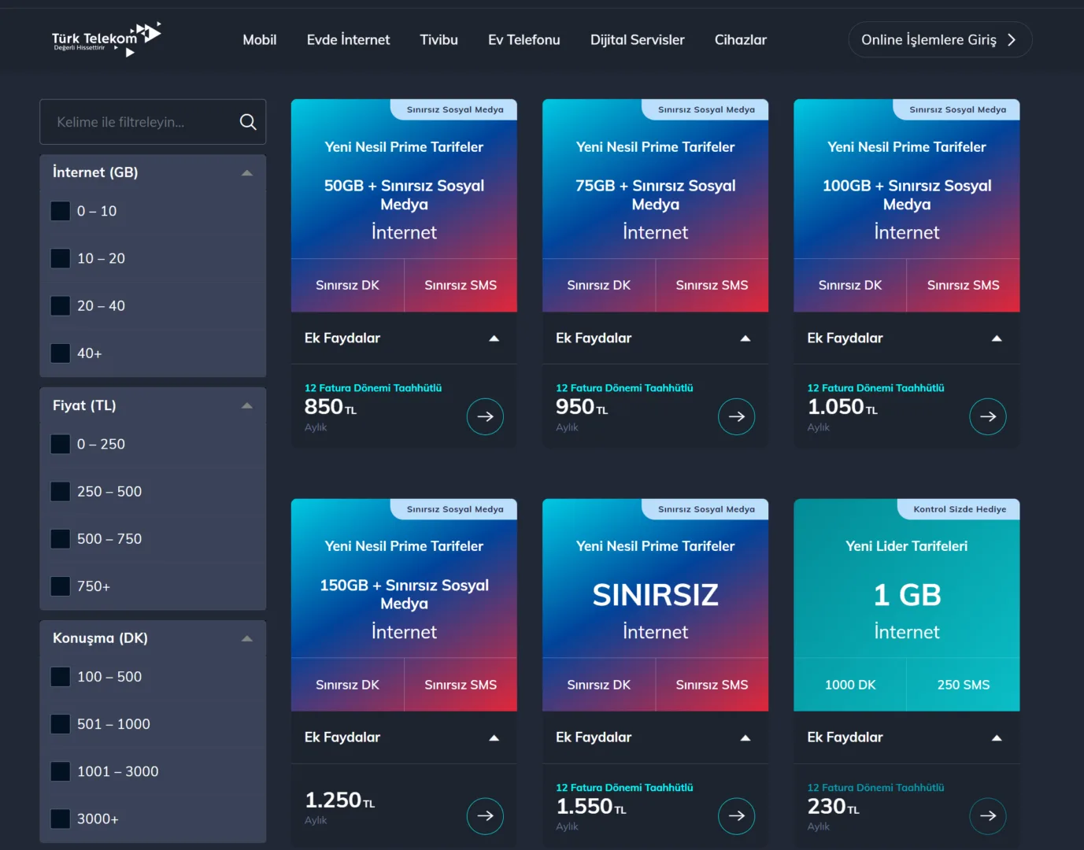Click the 230 TL price text
The height and width of the screenshot is (850, 1084).
[834, 807]
